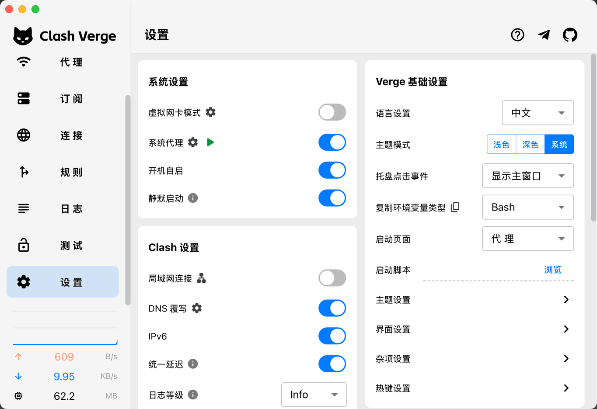
Task: Open the 托盘点击事件 dropdown showing 显示主窗口
Action: [x=527, y=176]
